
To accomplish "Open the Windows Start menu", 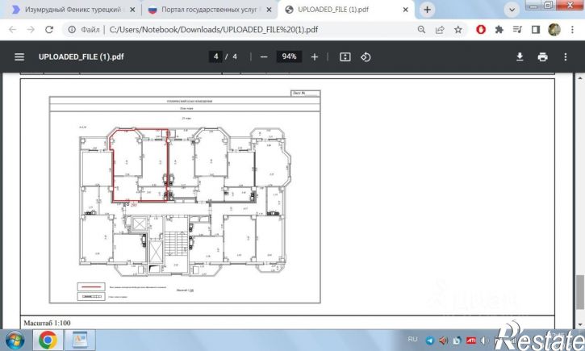I will tap(15, 339).
